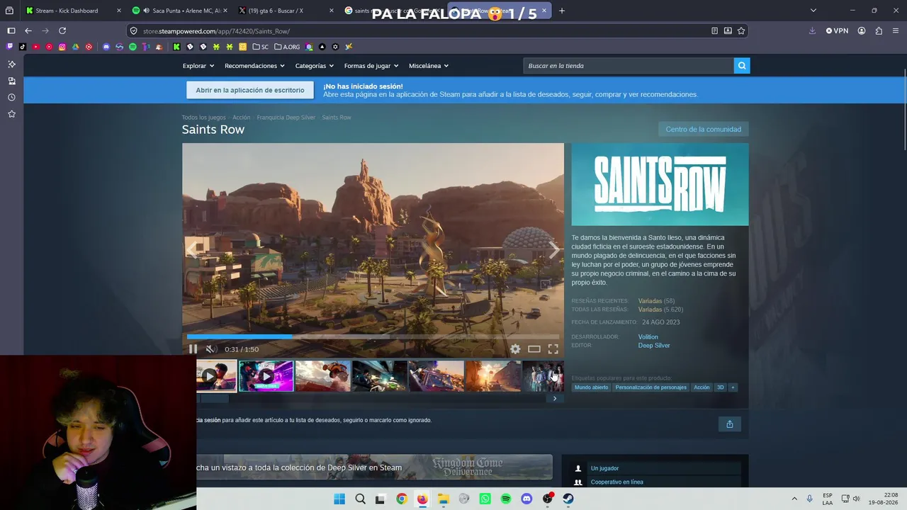Pause the Saints Row trailer video
This screenshot has height=510, width=907.
pos(193,349)
